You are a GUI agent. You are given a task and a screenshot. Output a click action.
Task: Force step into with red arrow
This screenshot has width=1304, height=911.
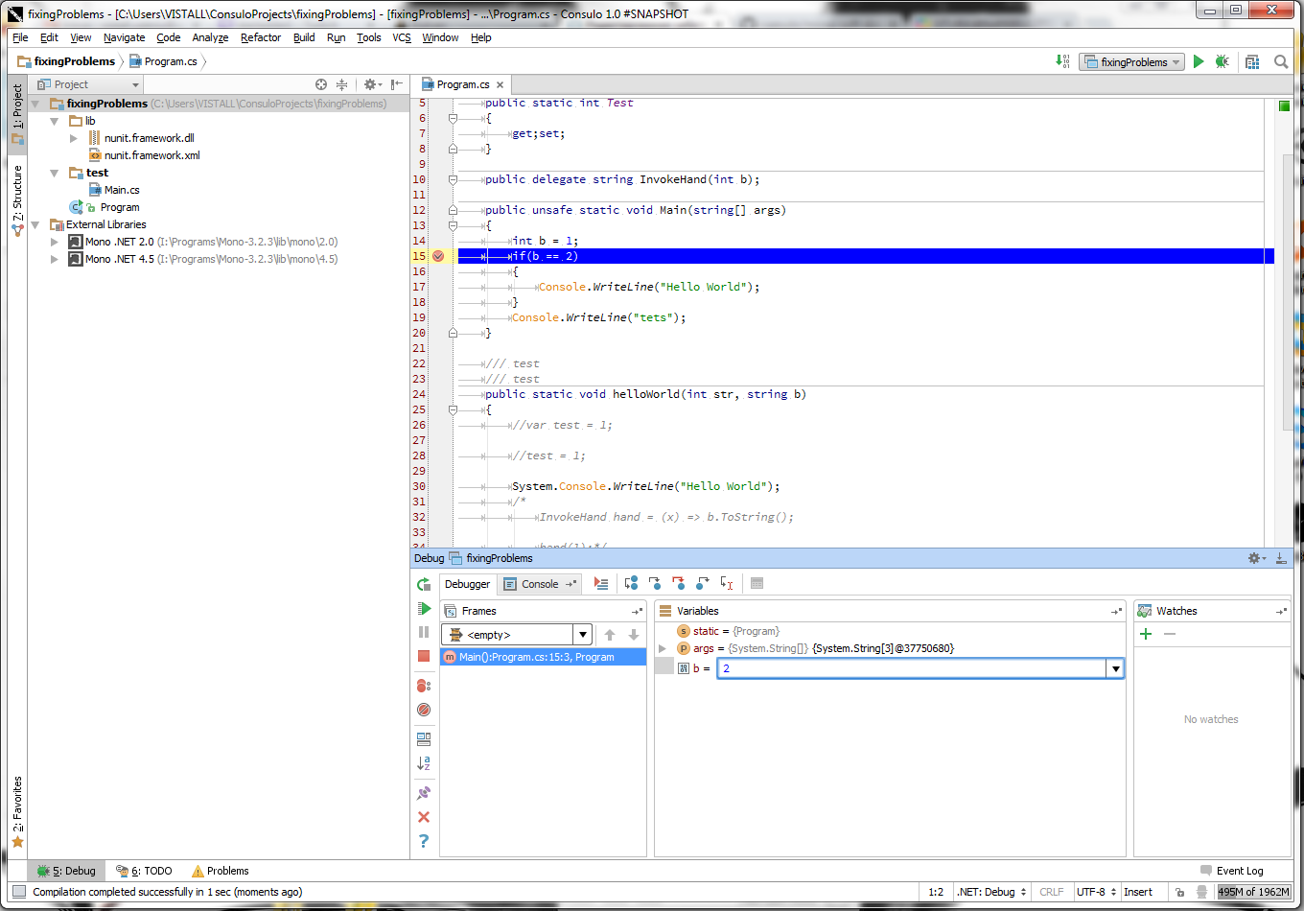(679, 583)
